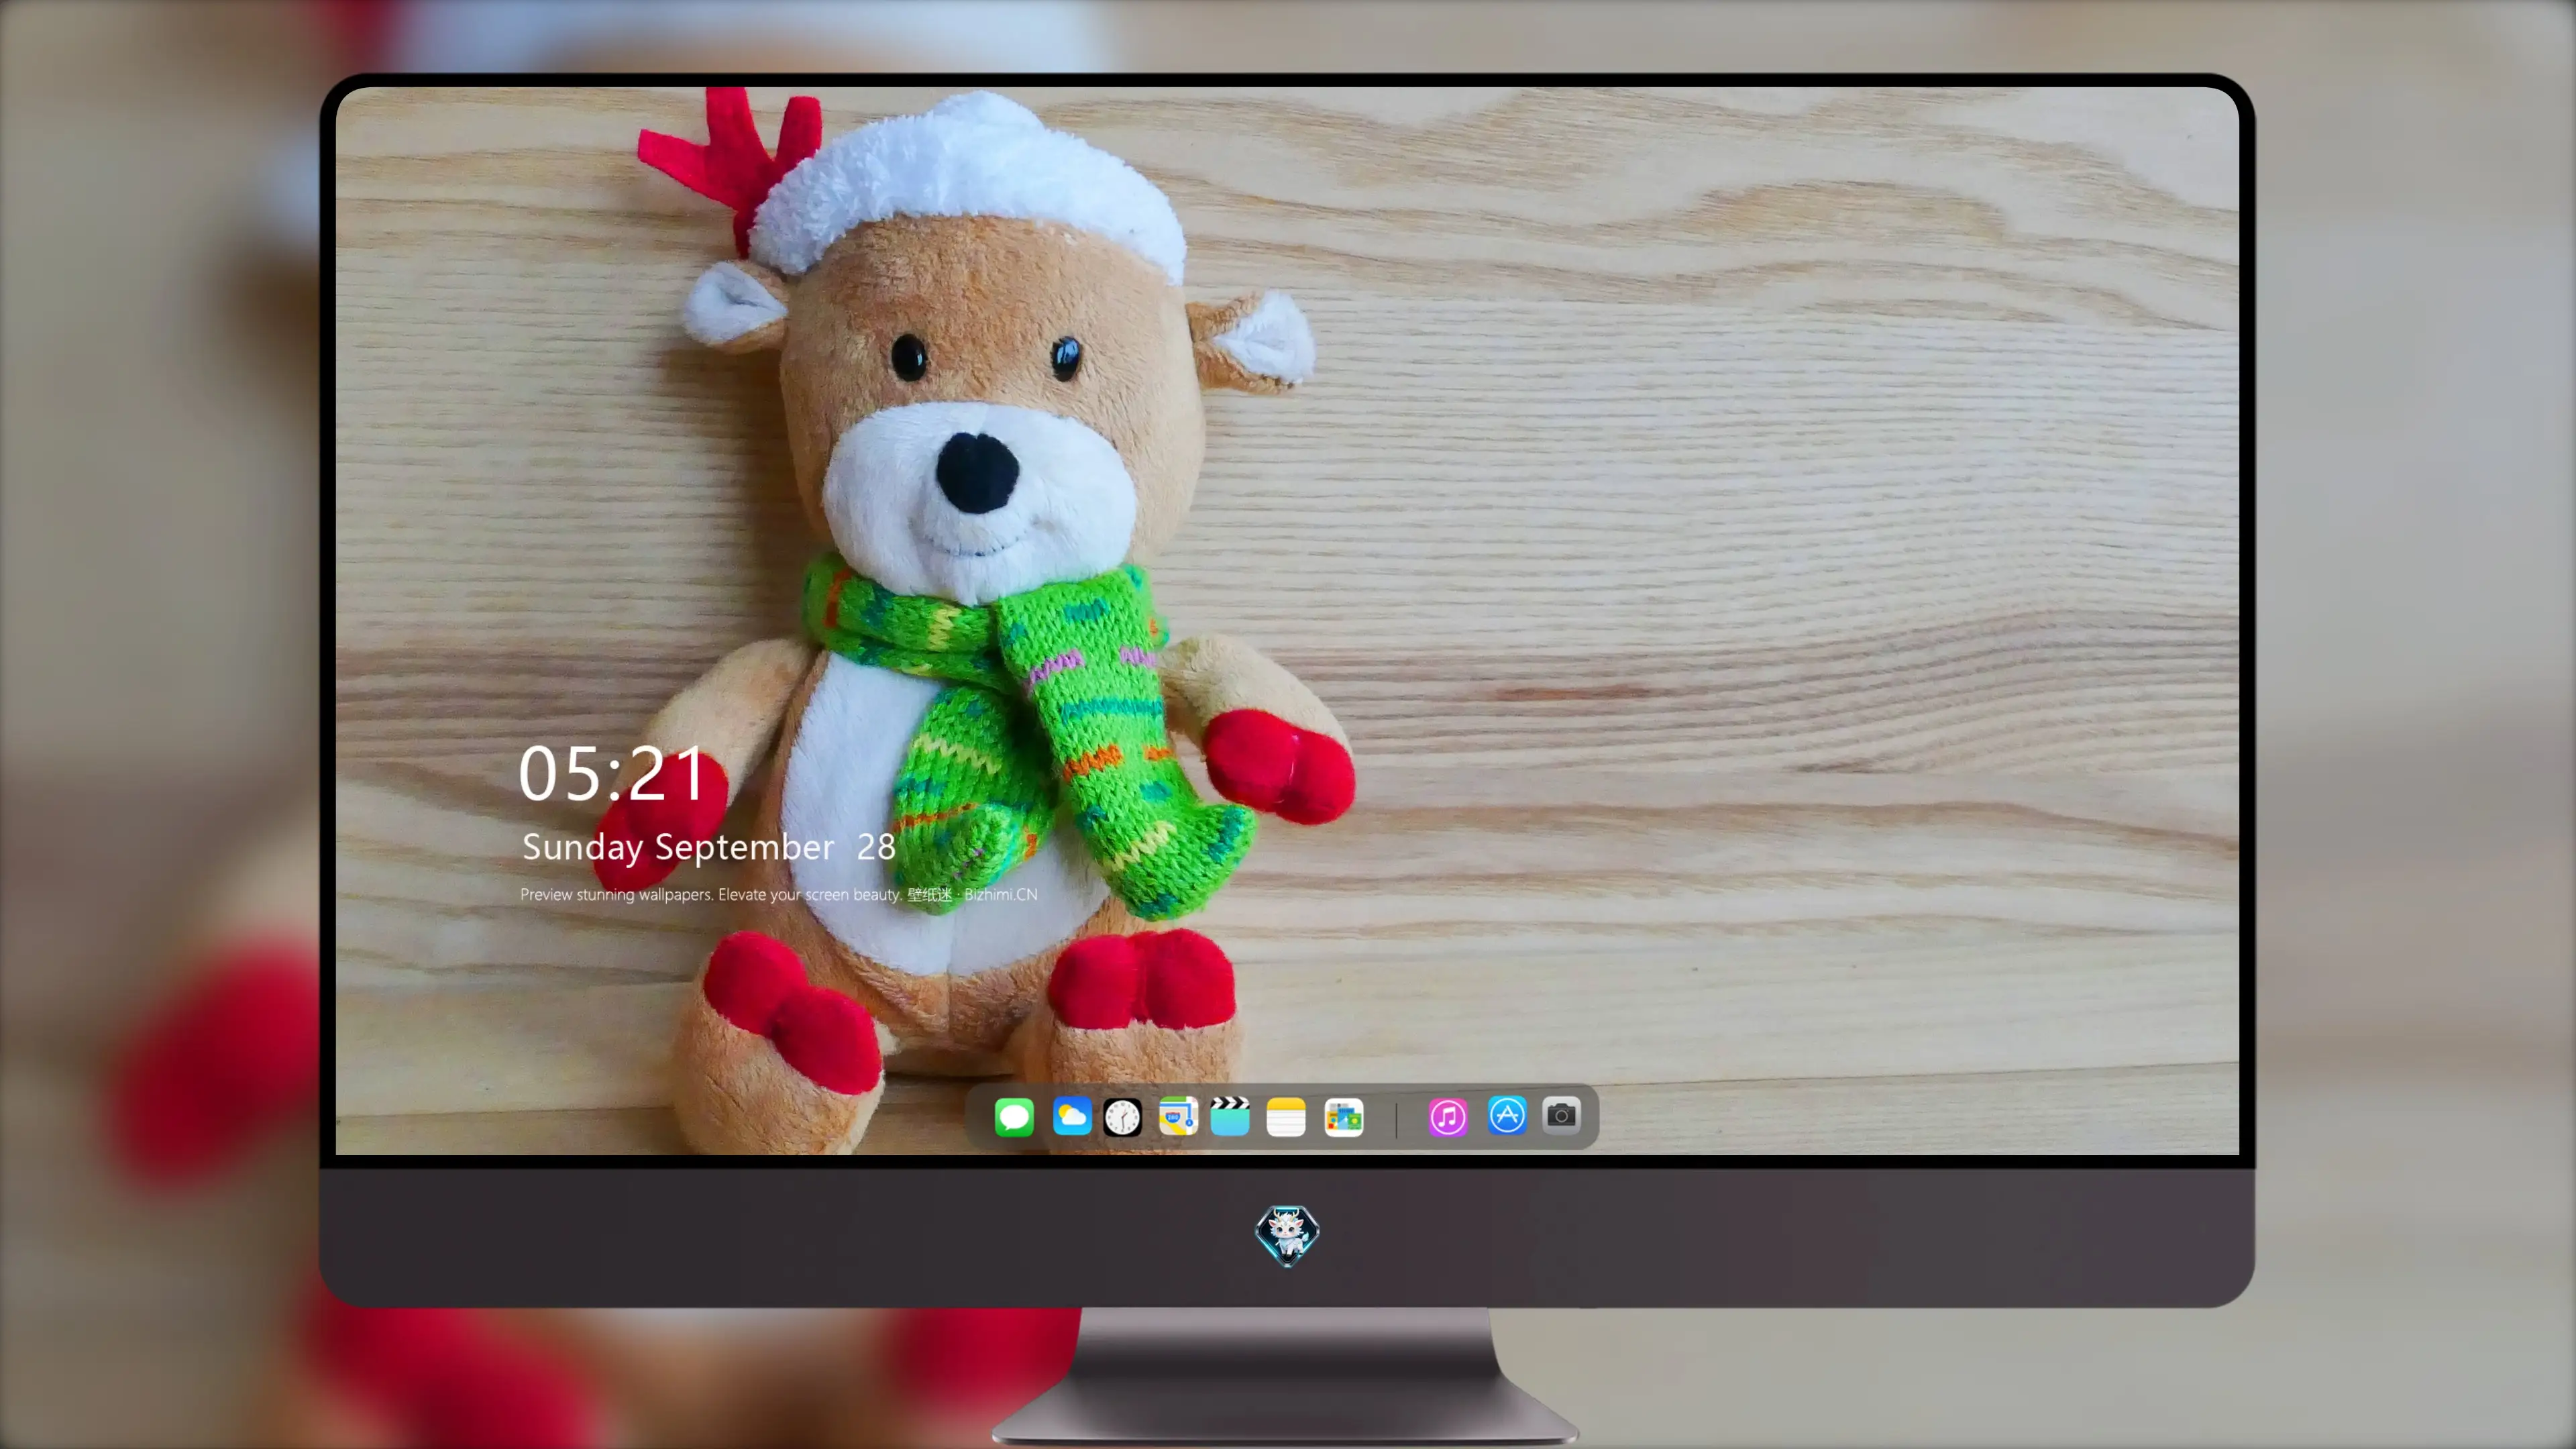This screenshot has height=1449, width=2576.
Task: Open the yellow Notes app
Action: pyautogui.click(x=1286, y=1116)
